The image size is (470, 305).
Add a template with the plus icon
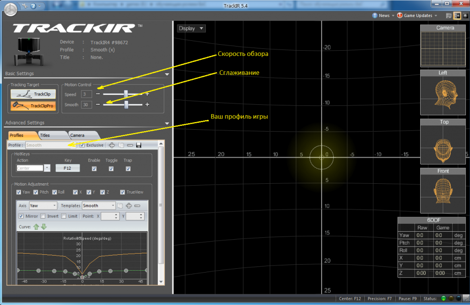[129, 206]
